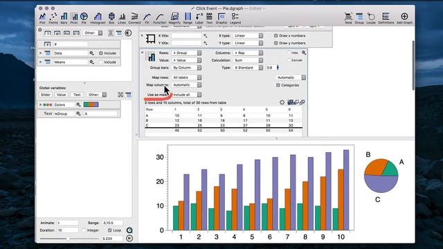Add a Bars command from toolbar
This screenshot has height=249, width=443.
click(x=64, y=18)
